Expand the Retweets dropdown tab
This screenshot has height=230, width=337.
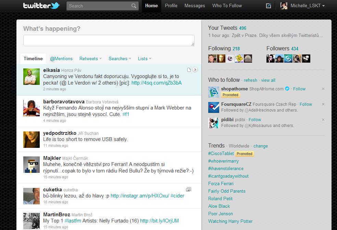90,59
